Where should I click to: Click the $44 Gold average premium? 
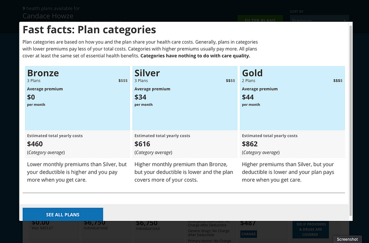coord(248,97)
